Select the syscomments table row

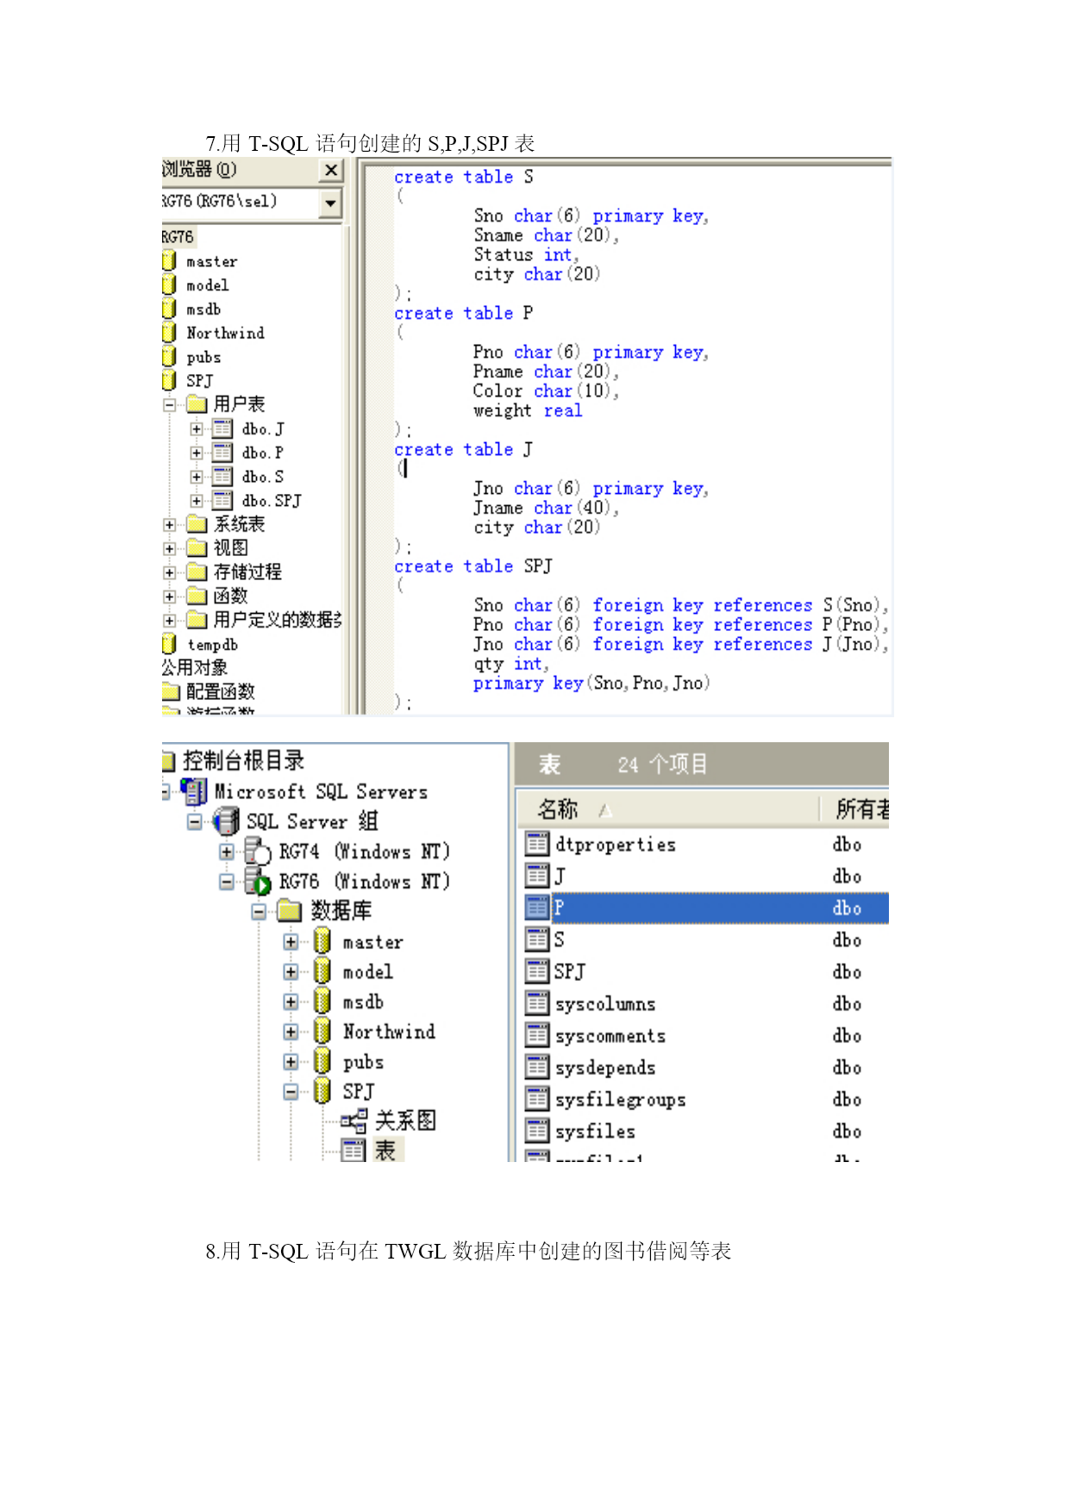coord(707,1035)
